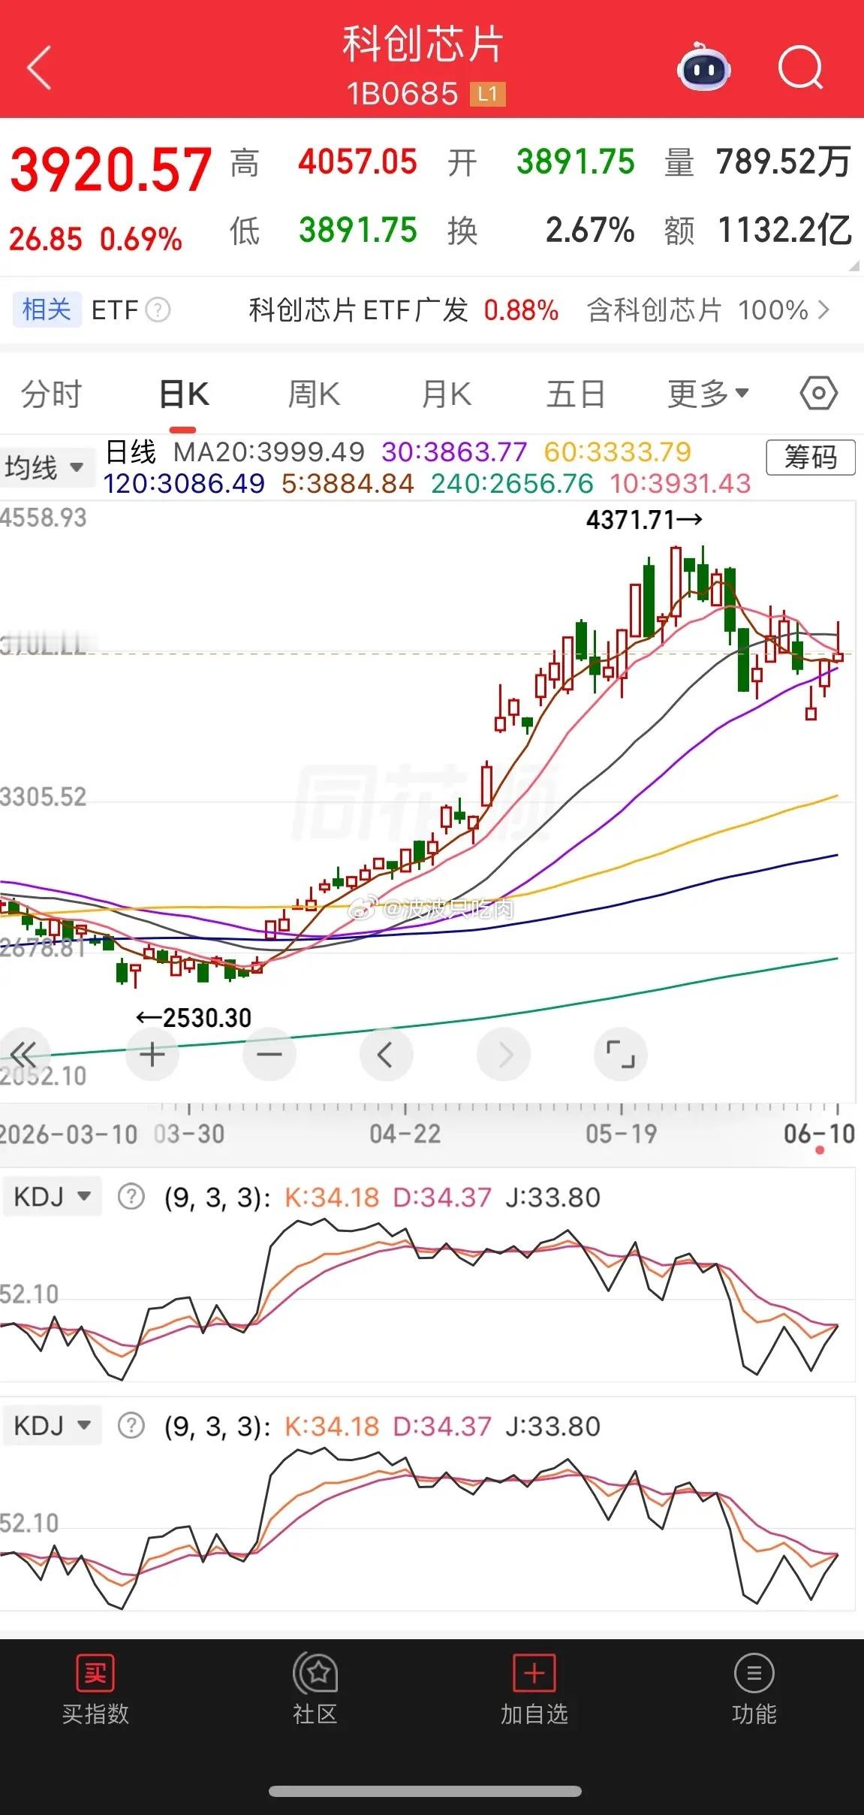
Task: Tap the search magnifier icon
Action: [x=800, y=68]
